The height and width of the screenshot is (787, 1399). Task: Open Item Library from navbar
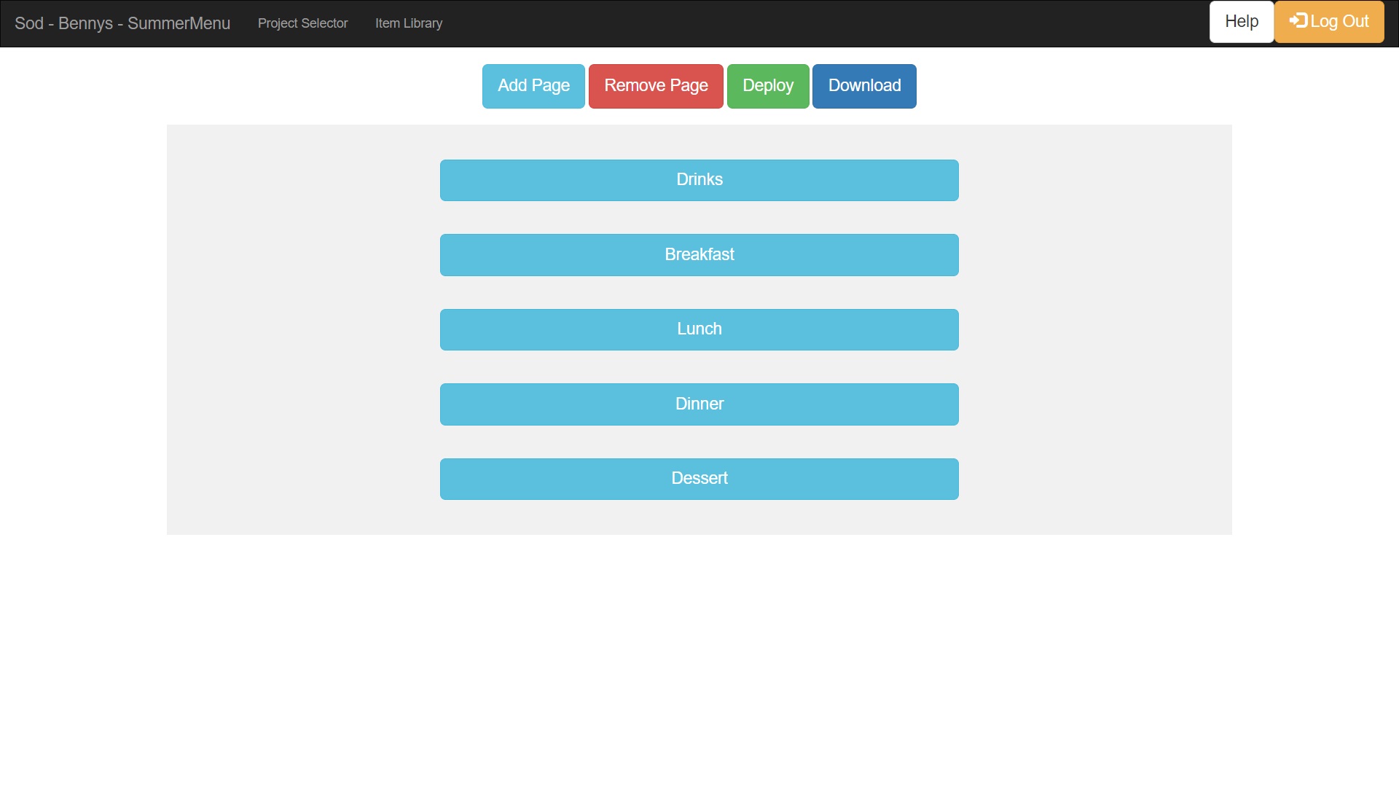[x=408, y=23]
